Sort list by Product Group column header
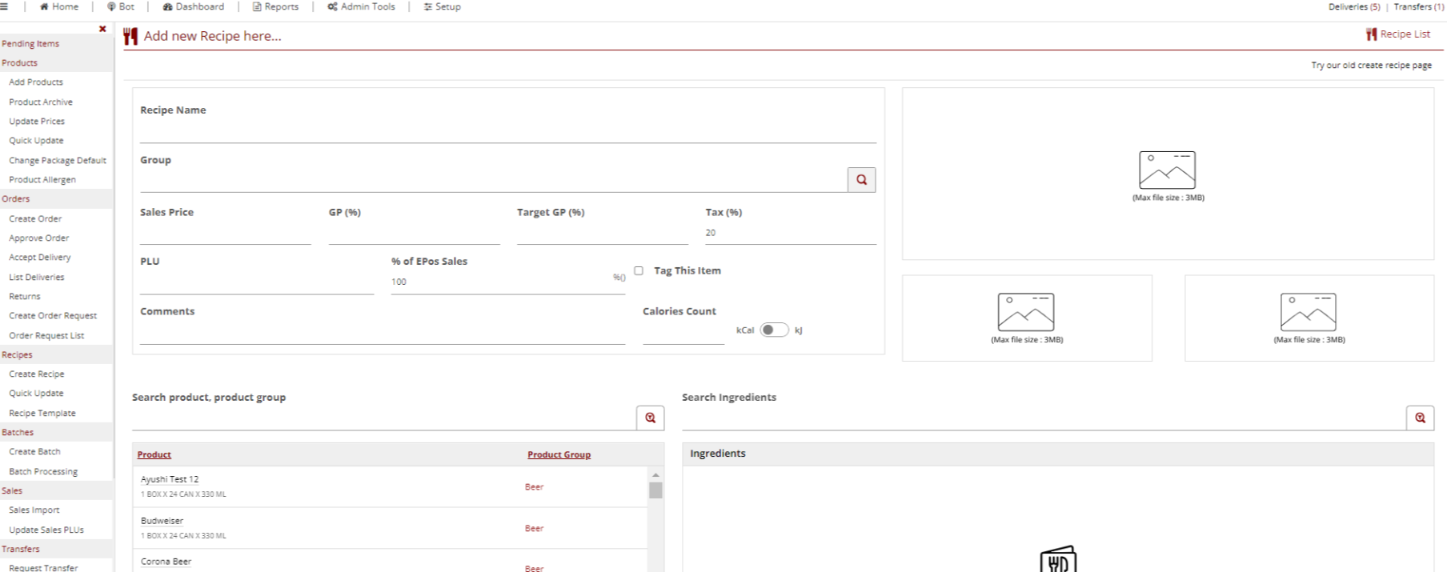 pos(559,454)
